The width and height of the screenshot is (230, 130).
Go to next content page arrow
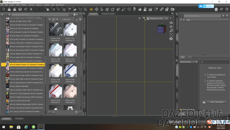(x=57, y=19)
